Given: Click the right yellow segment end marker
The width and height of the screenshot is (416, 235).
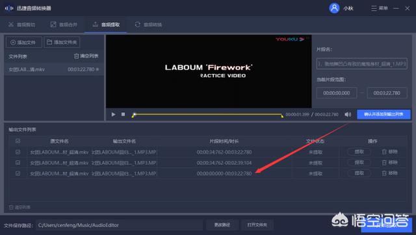Looking at the screenshot, I should pyautogui.click(x=282, y=116).
